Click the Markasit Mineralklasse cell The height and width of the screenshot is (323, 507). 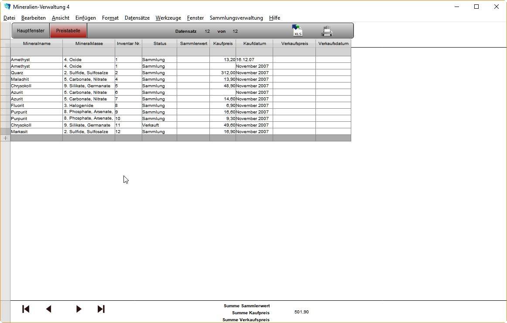click(x=89, y=132)
